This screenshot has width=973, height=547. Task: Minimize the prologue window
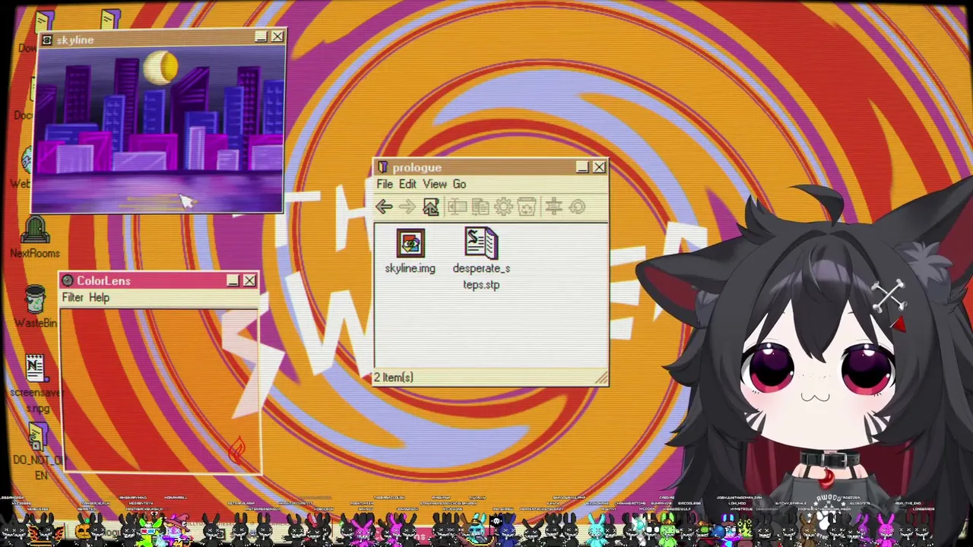(x=582, y=167)
